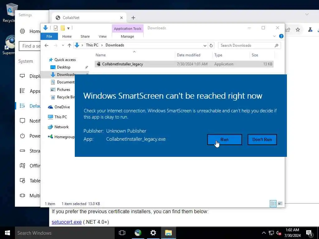Click the setupcert.exe link in browser

coord(67,222)
